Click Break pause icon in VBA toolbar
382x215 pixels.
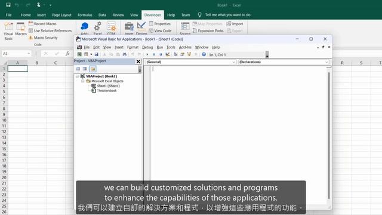click(x=154, y=54)
